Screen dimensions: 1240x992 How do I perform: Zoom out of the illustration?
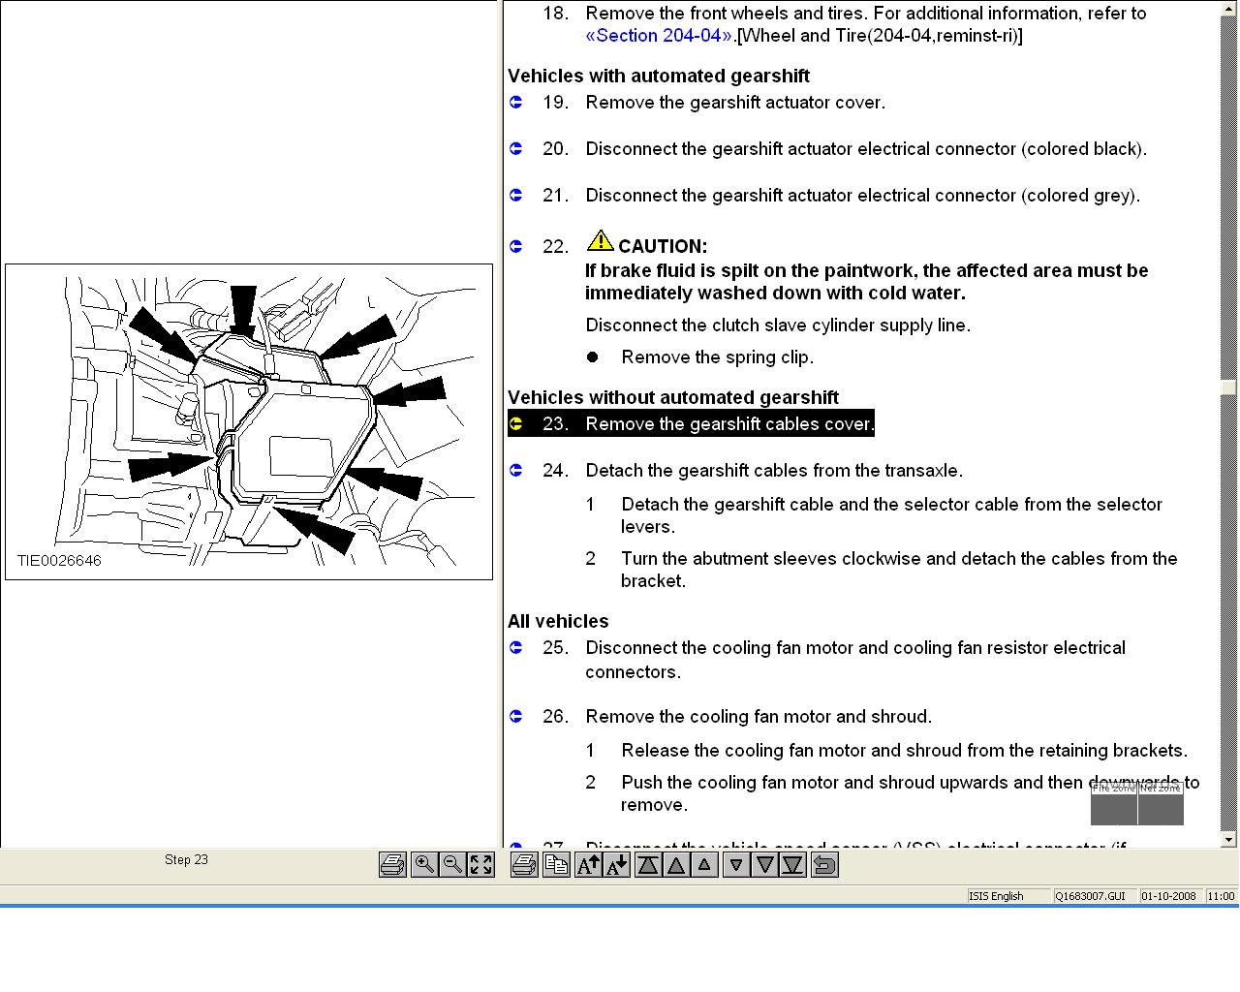pos(452,864)
